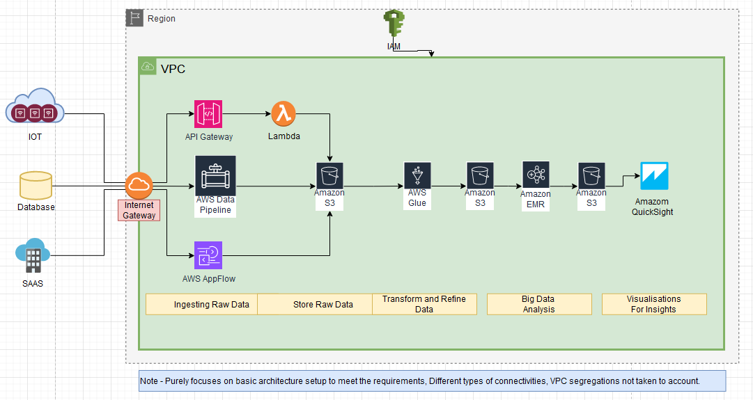753x400 pixels.
Task: Select the Database label text
Action: (36, 207)
